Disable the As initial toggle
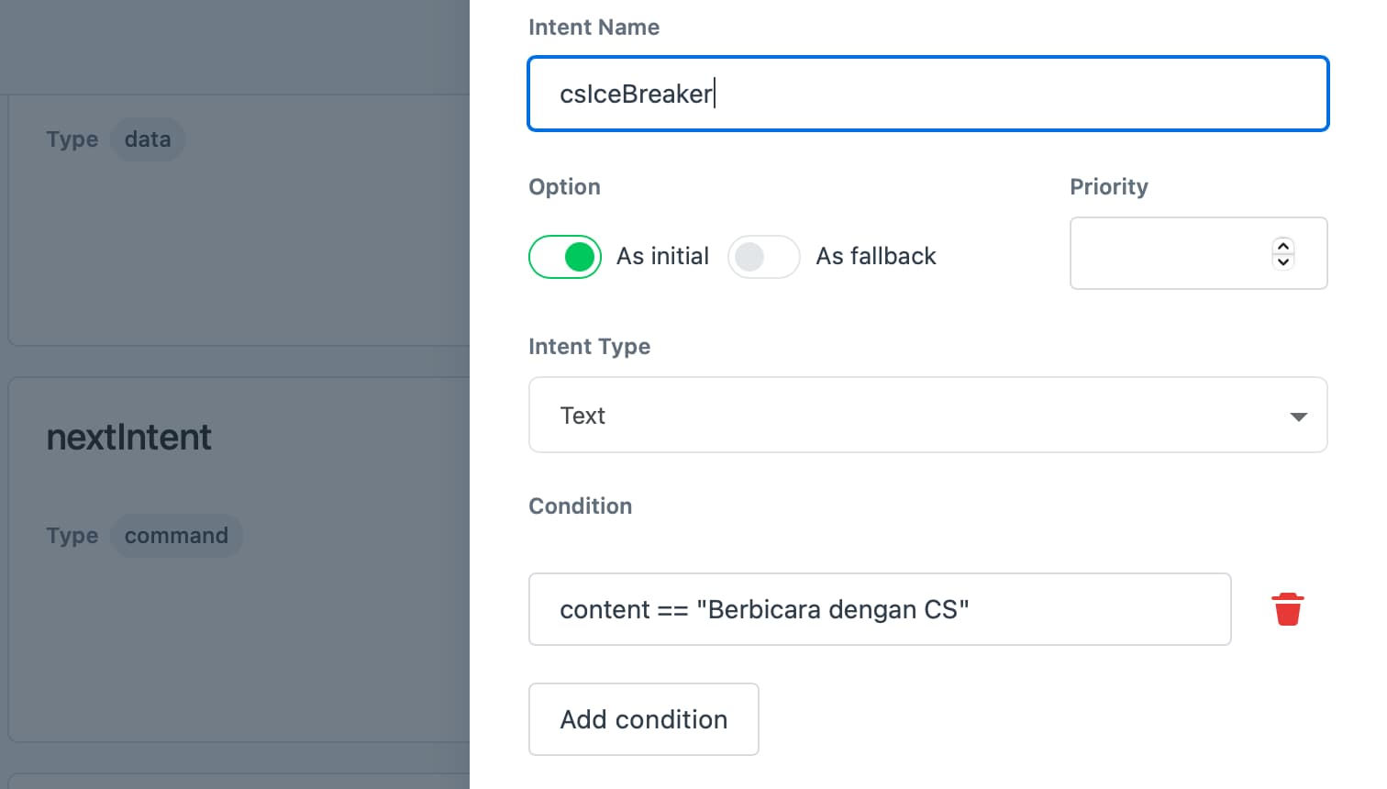The image size is (1387, 789). [565, 257]
